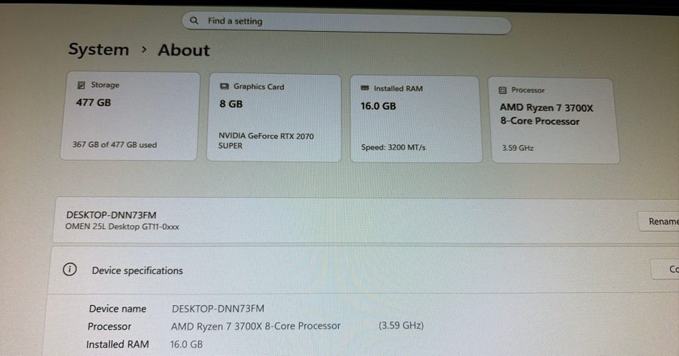Open the Installed RAM 16.0 GB card
The width and height of the screenshot is (679, 356).
coord(416,119)
